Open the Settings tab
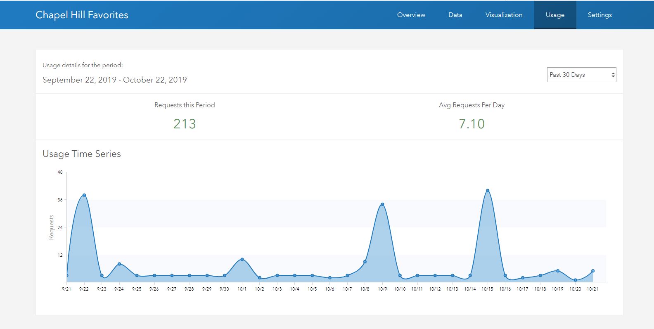Image resolution: width=654 pixels, height=329 pixels. click(599, 15)
